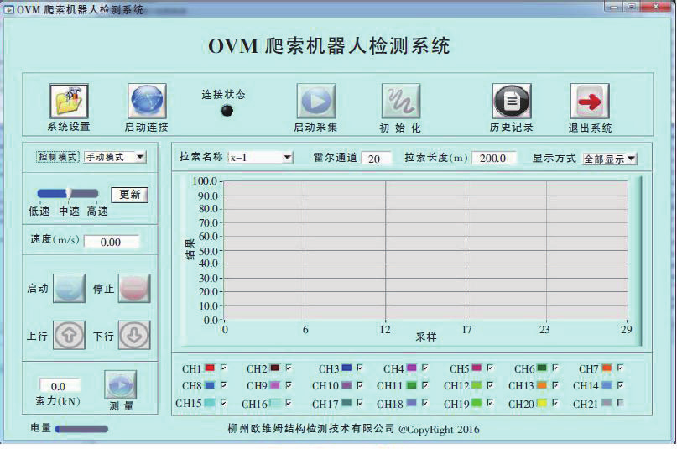Click the 拉索长度 input field
Image resolution: width=677 pixels, height=449 pixels.
pyautogui.click(x=495, y=158)
